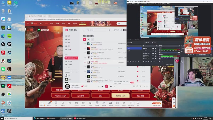Select the highlighted scene in OBS scenes list
This screenshot has height=120, width=213.
point(134,48)
